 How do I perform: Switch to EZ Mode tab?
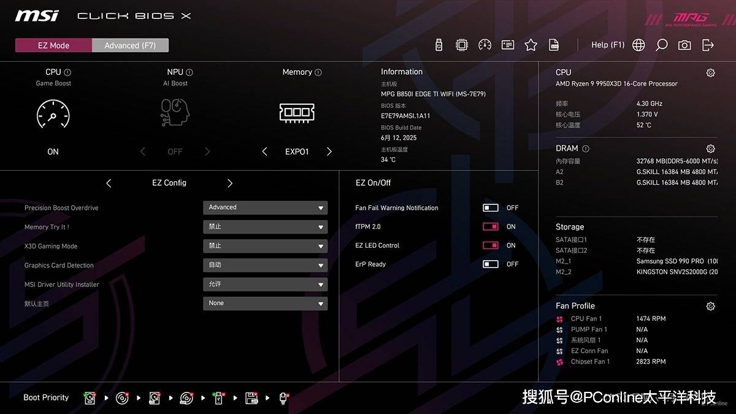coord(53,45)
